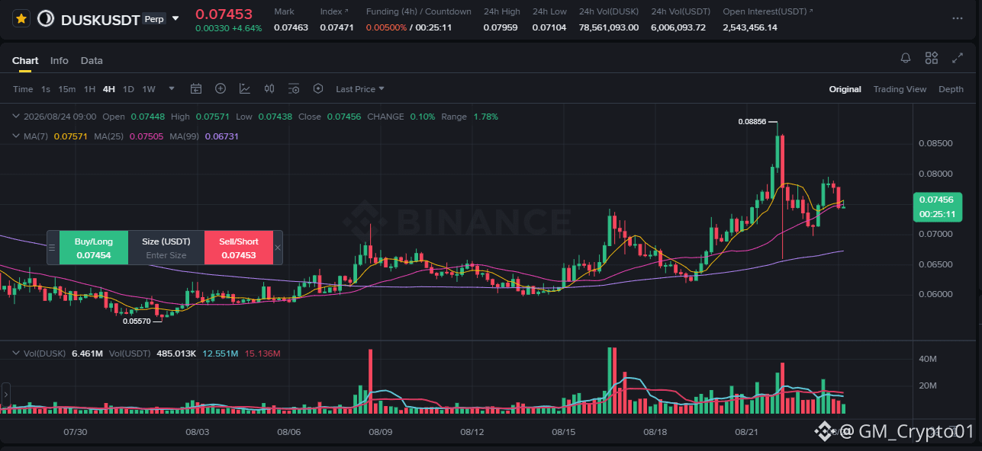This screenshot has width=982, height=451.
Task: Select the 4H time interval
Action: tap(109, 89)
